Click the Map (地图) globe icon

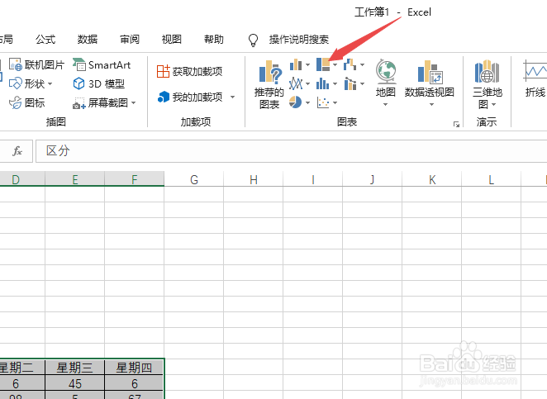click(386, 72)
